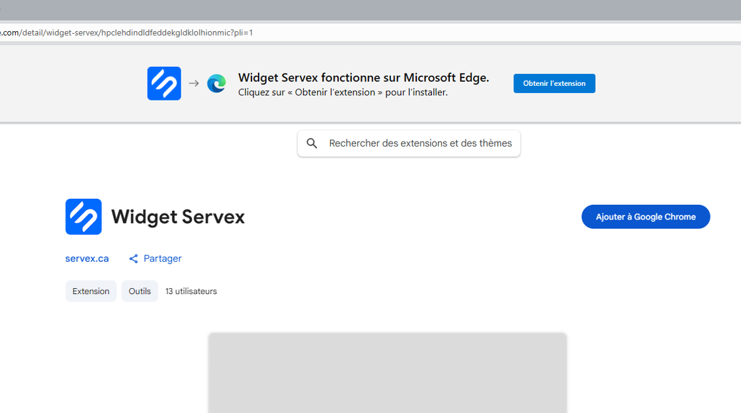Select the Extension category chip
The width and height of the screenshot is (741, 413).
click(x=91, y=291)
